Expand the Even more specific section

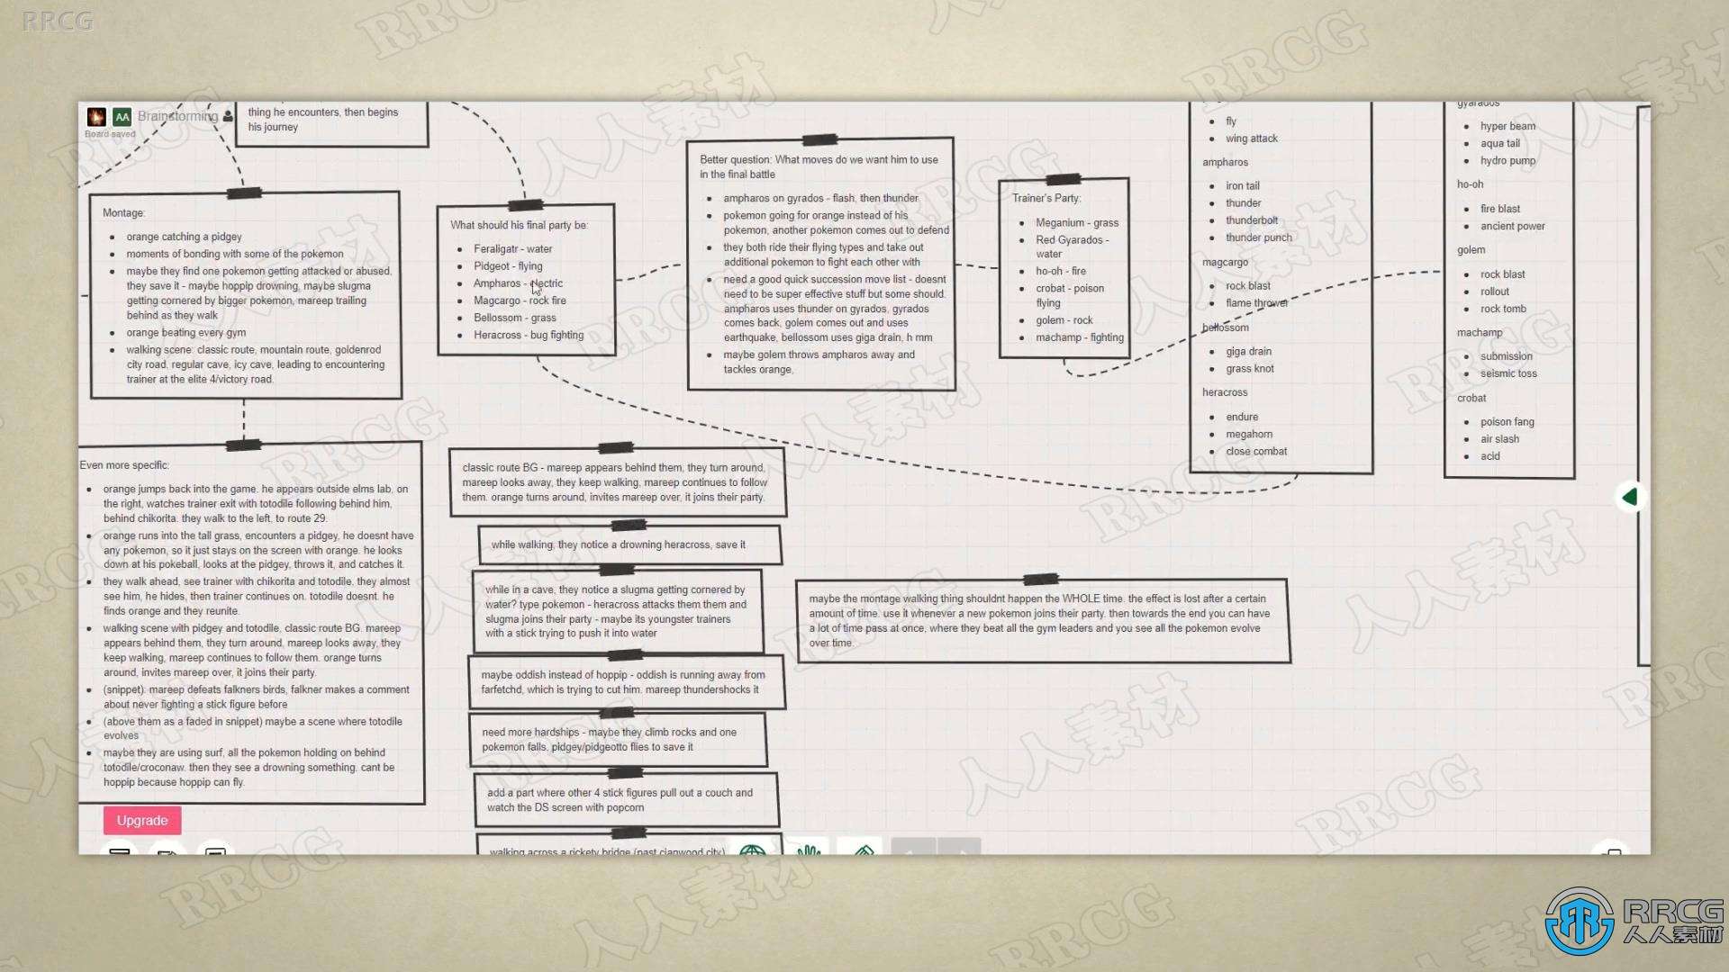pyautogui.click(x=122, y=464)
